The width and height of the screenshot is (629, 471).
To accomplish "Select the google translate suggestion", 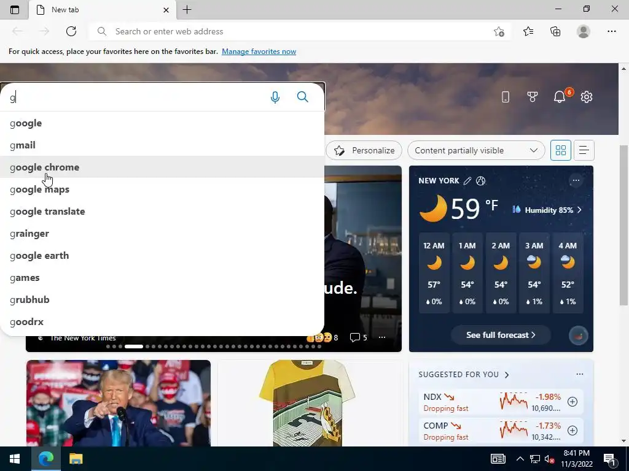I will click(162, 211).
